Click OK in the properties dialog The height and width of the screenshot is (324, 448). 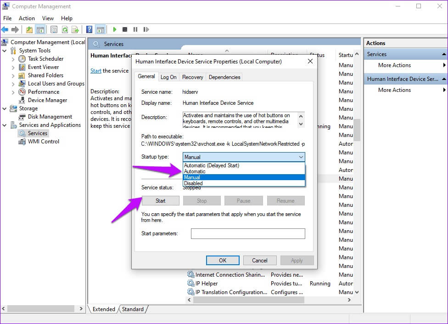(x=223, y=261)
